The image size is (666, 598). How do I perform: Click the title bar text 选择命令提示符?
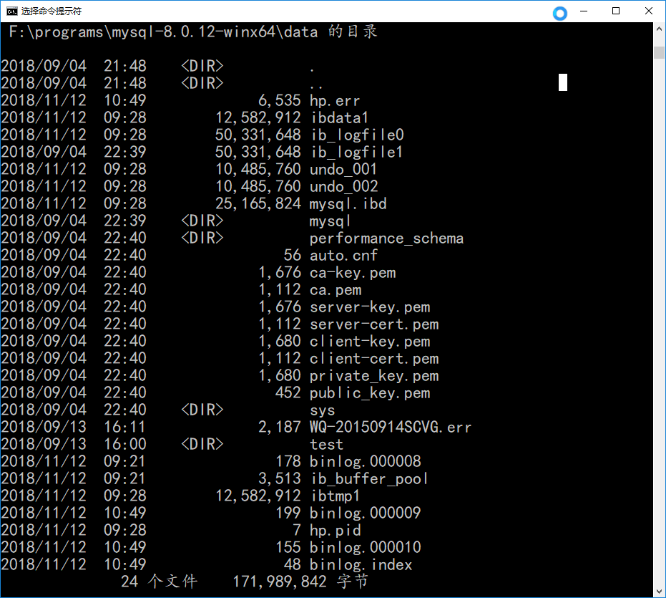click(52, 11)
